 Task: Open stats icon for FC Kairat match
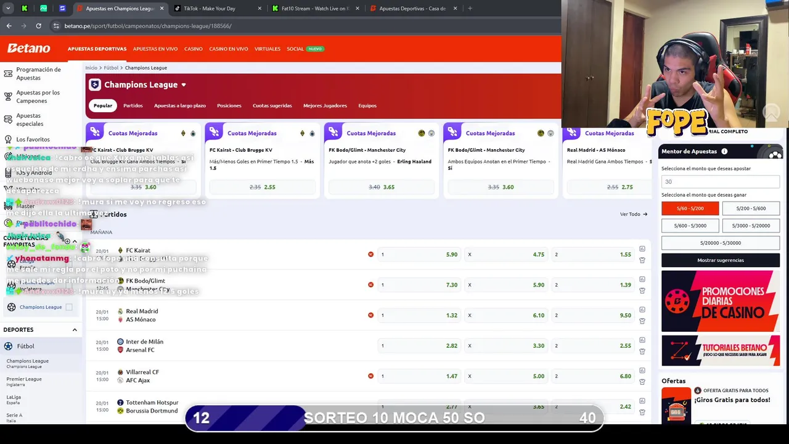coord(642,249)
